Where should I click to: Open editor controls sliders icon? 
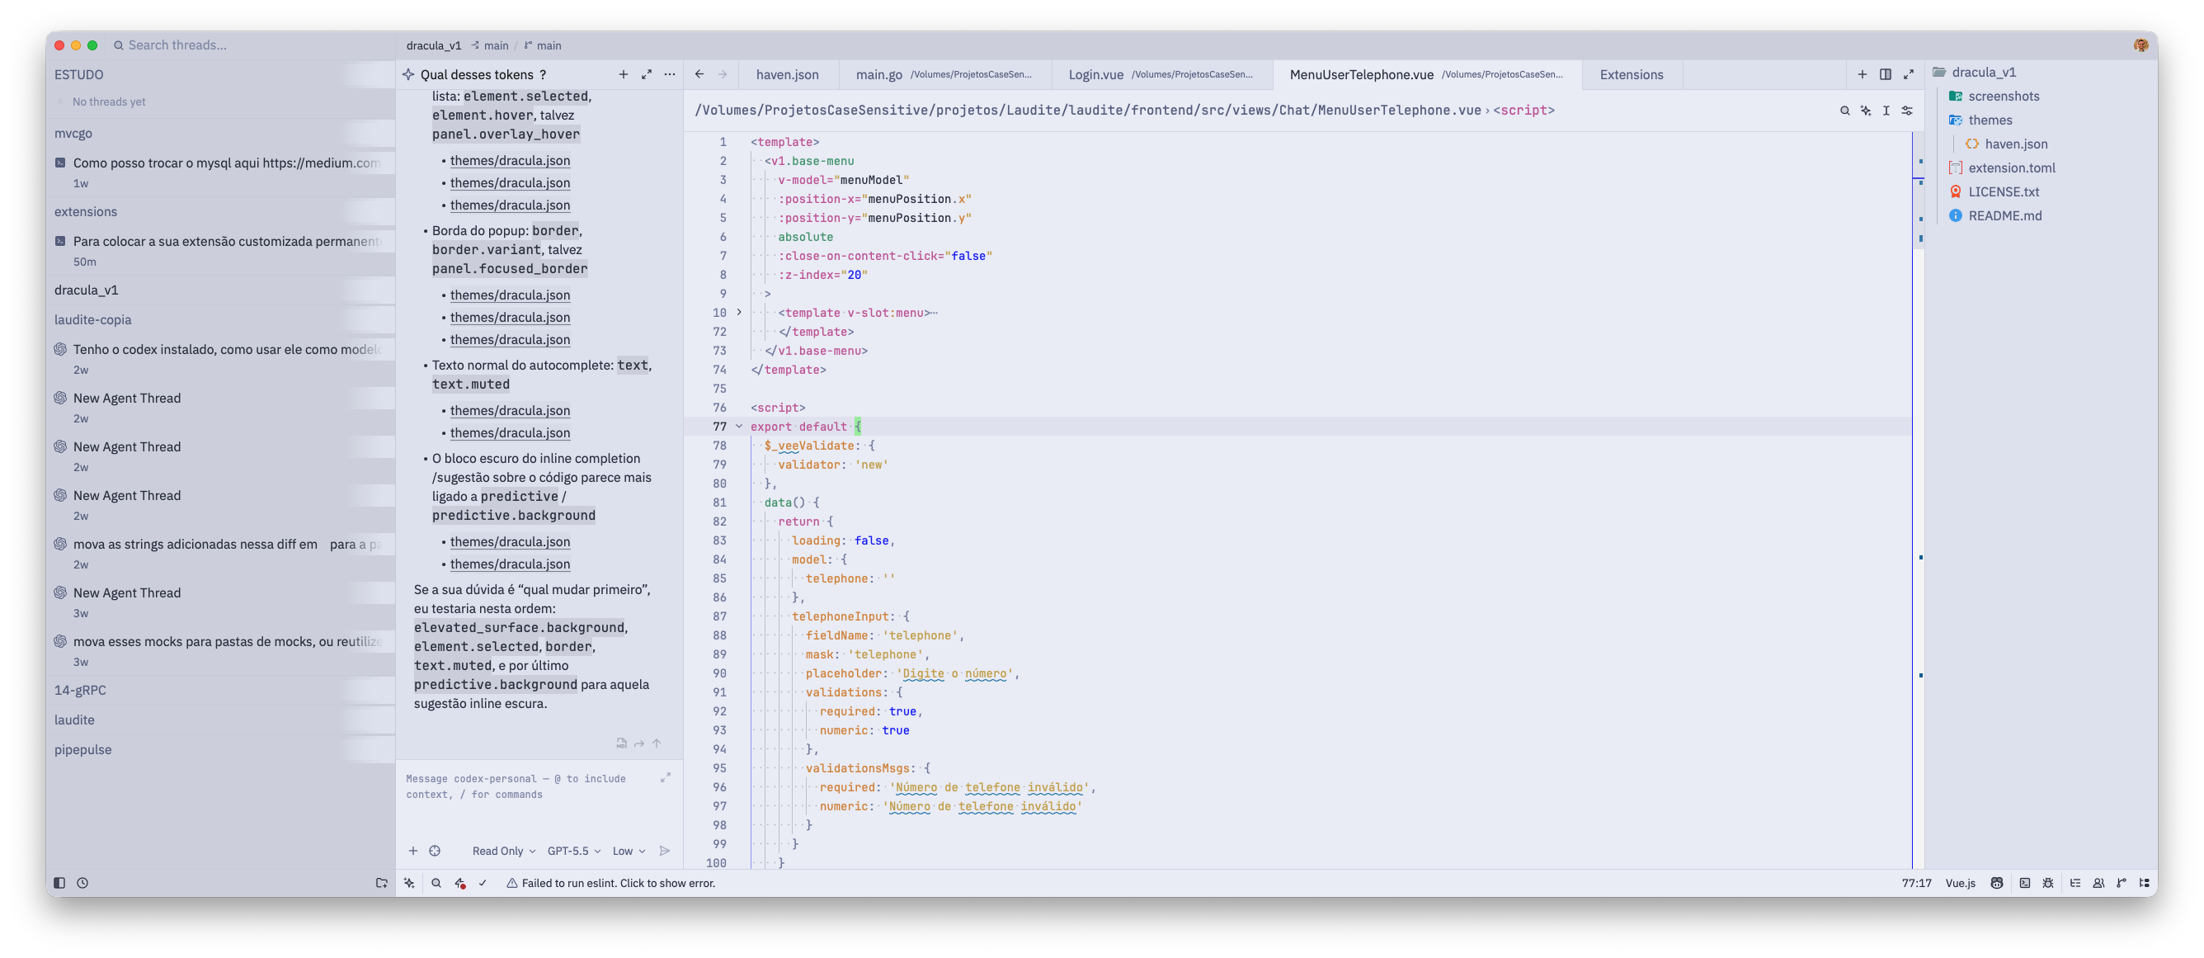[x=1907, y=111]
